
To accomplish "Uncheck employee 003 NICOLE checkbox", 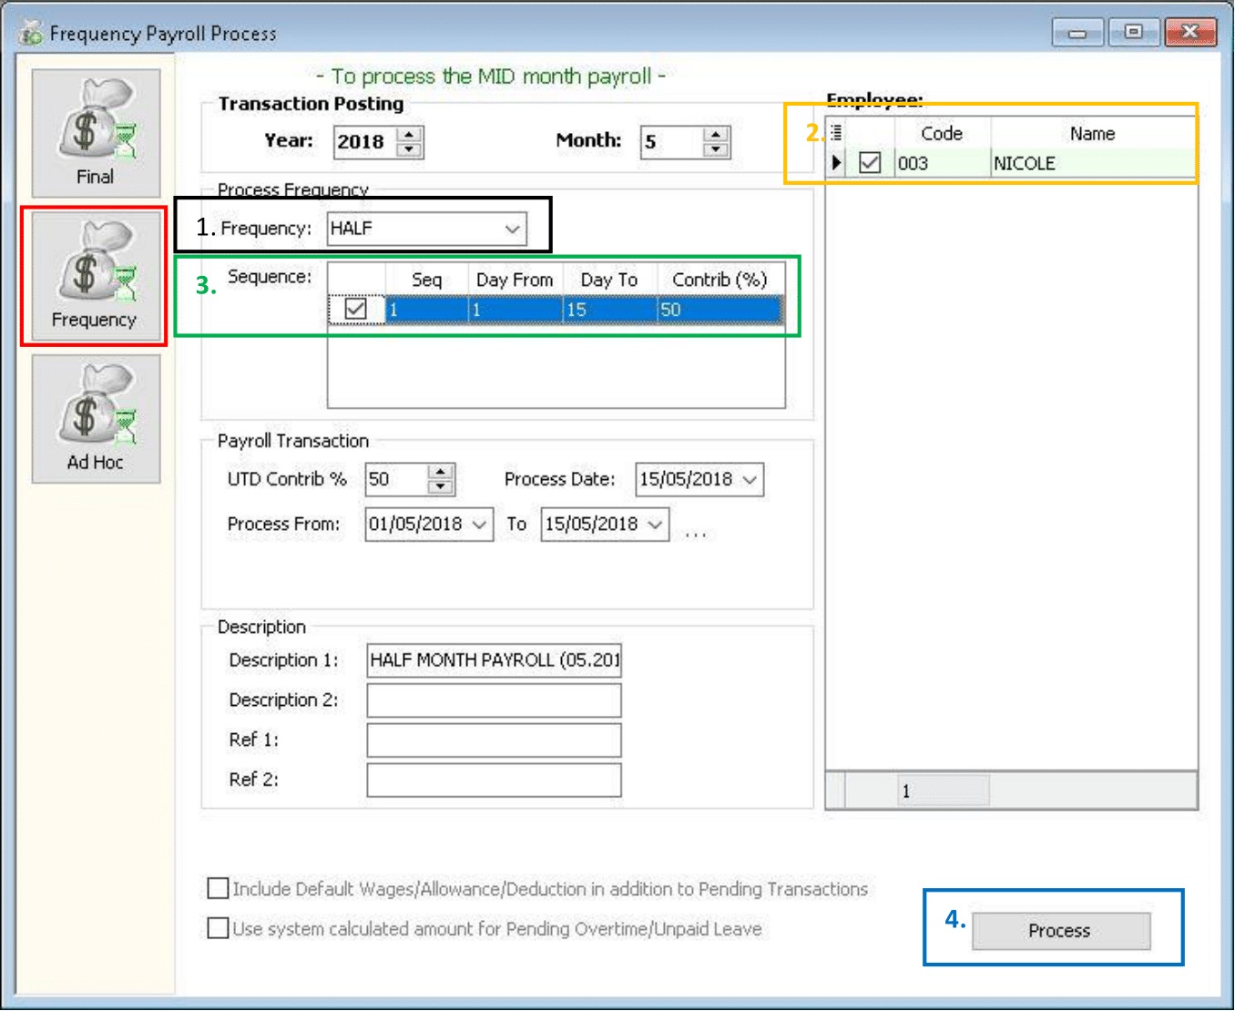I will click(870, 163).
